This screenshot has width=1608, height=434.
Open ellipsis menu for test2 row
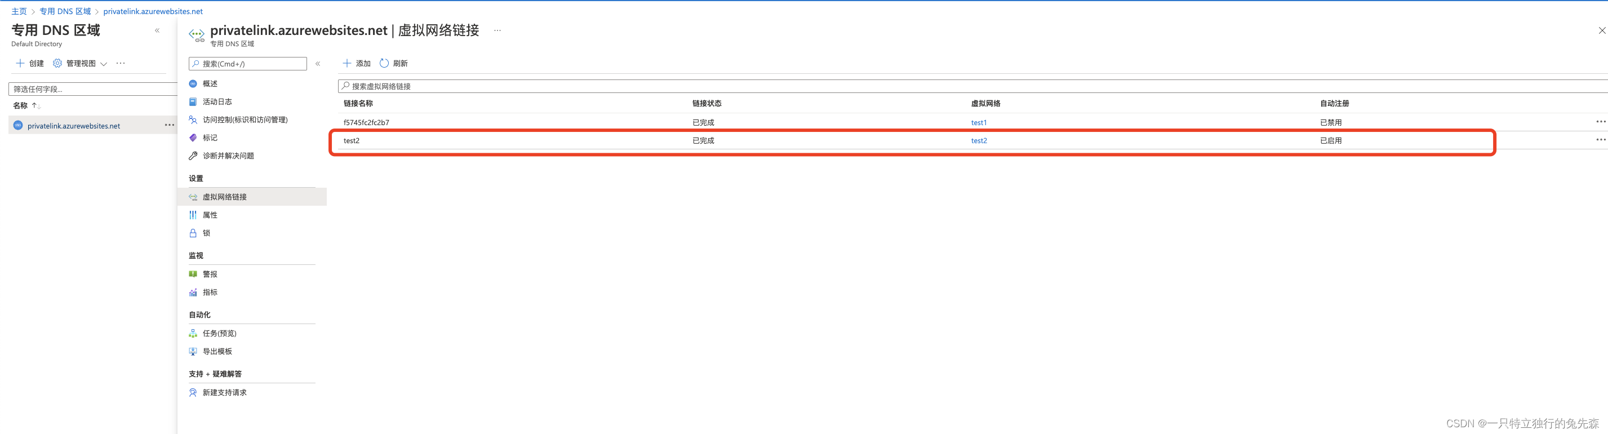(x=1601, y=139)
